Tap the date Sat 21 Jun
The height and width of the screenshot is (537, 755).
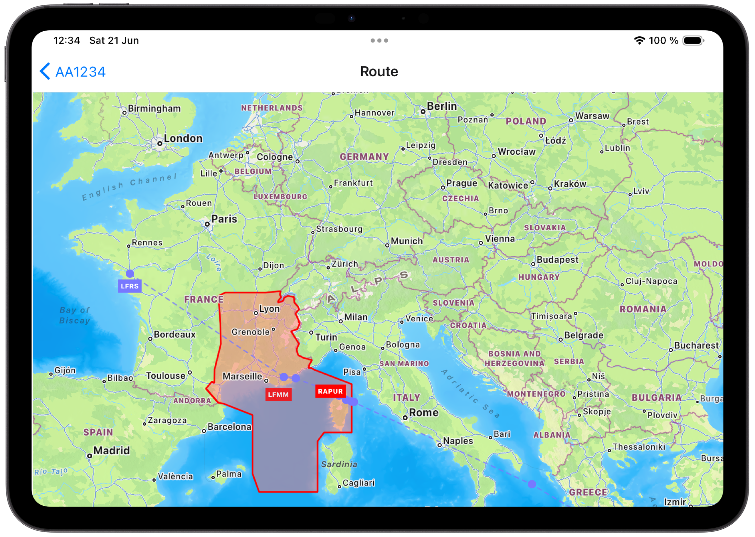(x=114, y=40)
